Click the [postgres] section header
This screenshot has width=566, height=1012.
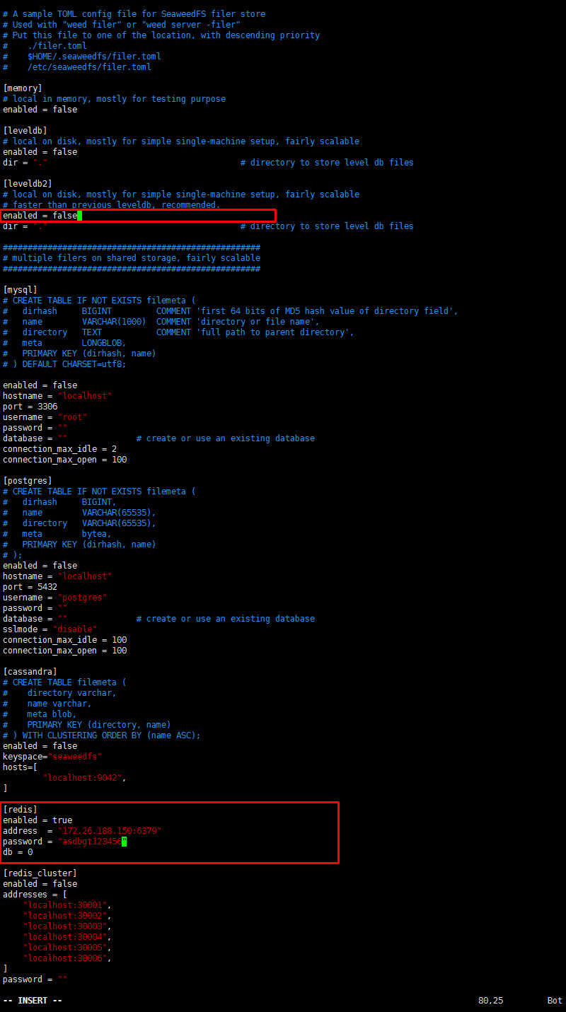tap(28, 481)
